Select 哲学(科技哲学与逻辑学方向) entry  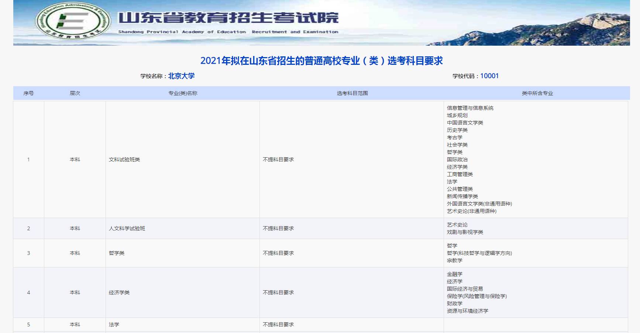pyautogui.click(x=479, y=253)
